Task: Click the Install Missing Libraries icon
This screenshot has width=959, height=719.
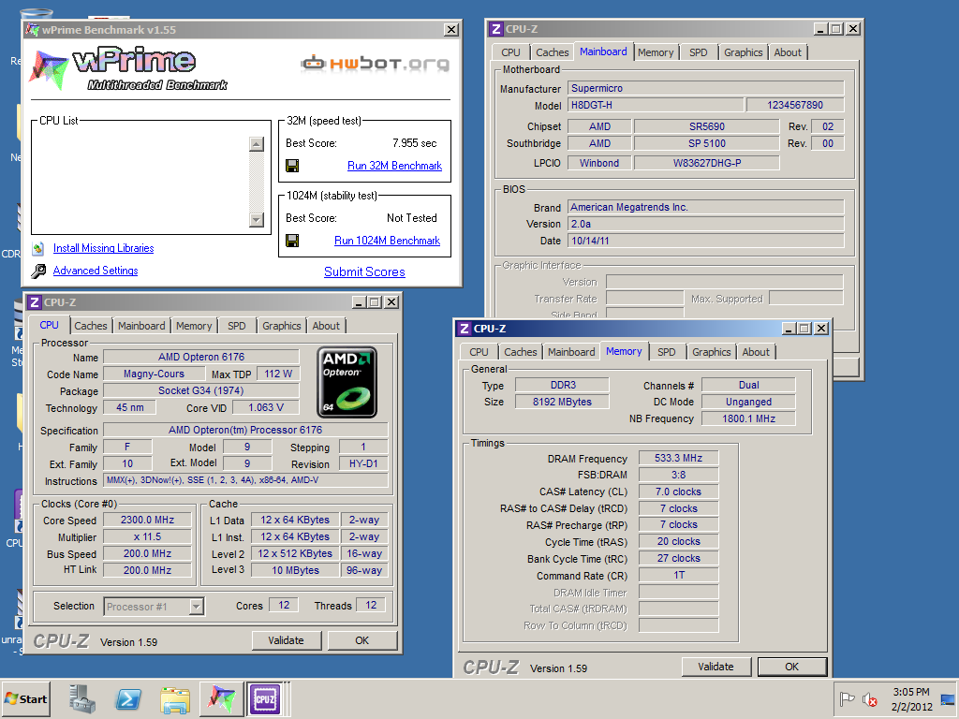Action: click(37, 248)
